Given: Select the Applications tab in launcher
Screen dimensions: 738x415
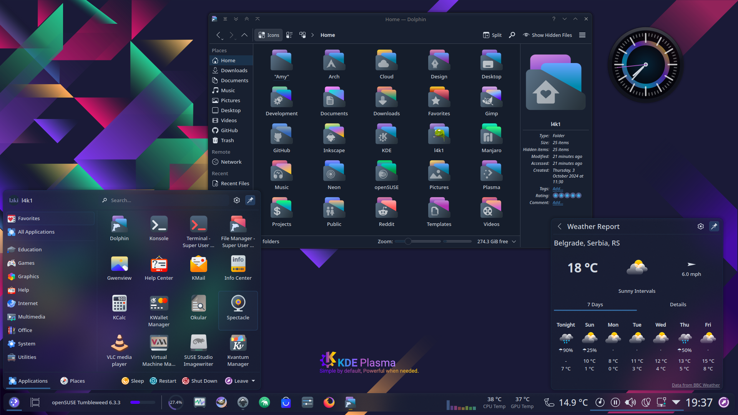Looking at the screenshot, I should (x=28, y=381).
